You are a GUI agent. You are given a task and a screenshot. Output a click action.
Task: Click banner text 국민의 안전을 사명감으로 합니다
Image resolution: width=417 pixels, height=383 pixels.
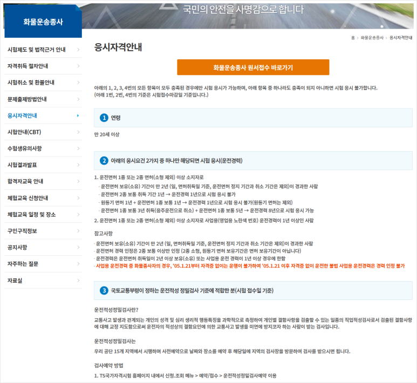point(243,10)
